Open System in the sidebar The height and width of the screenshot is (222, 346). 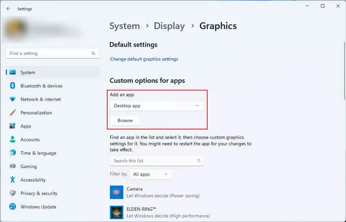coord(53,72)
